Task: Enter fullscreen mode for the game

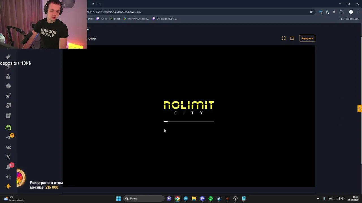Action: coord(284,38)
